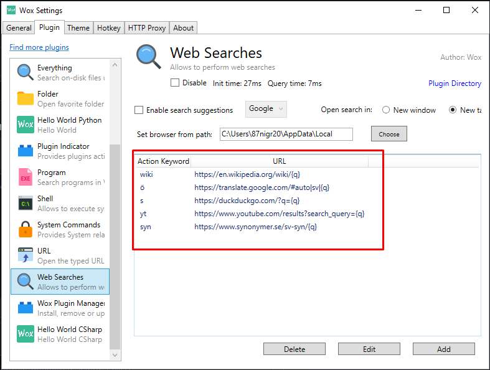Click the Delete button
The image size is (490, 370).
(x=294, y=349)
